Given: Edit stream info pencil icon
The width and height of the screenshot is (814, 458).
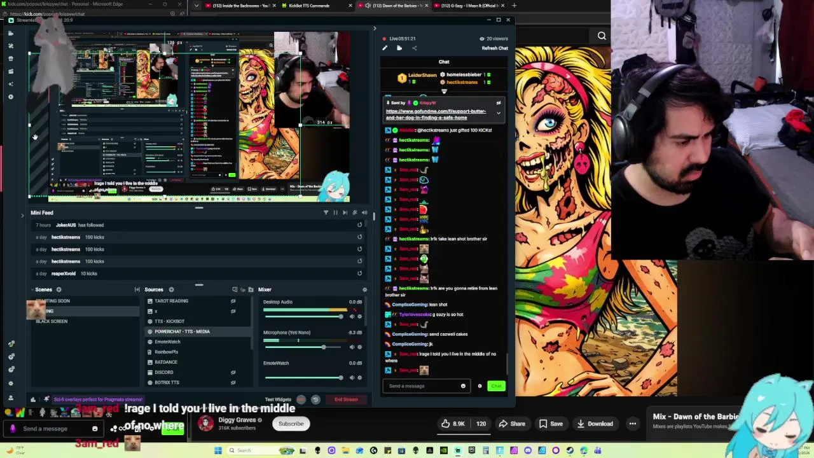Looking at the screenshot, I should click(x=385, y=48).
